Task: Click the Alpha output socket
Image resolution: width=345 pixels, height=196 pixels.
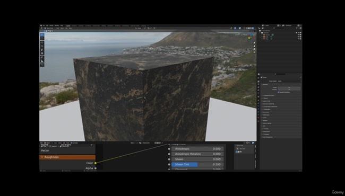Action: [95, 168]
